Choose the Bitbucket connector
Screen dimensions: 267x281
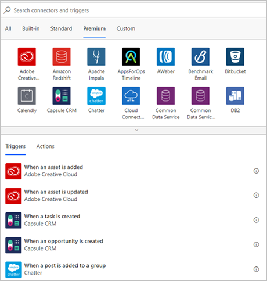coord(235,56)
